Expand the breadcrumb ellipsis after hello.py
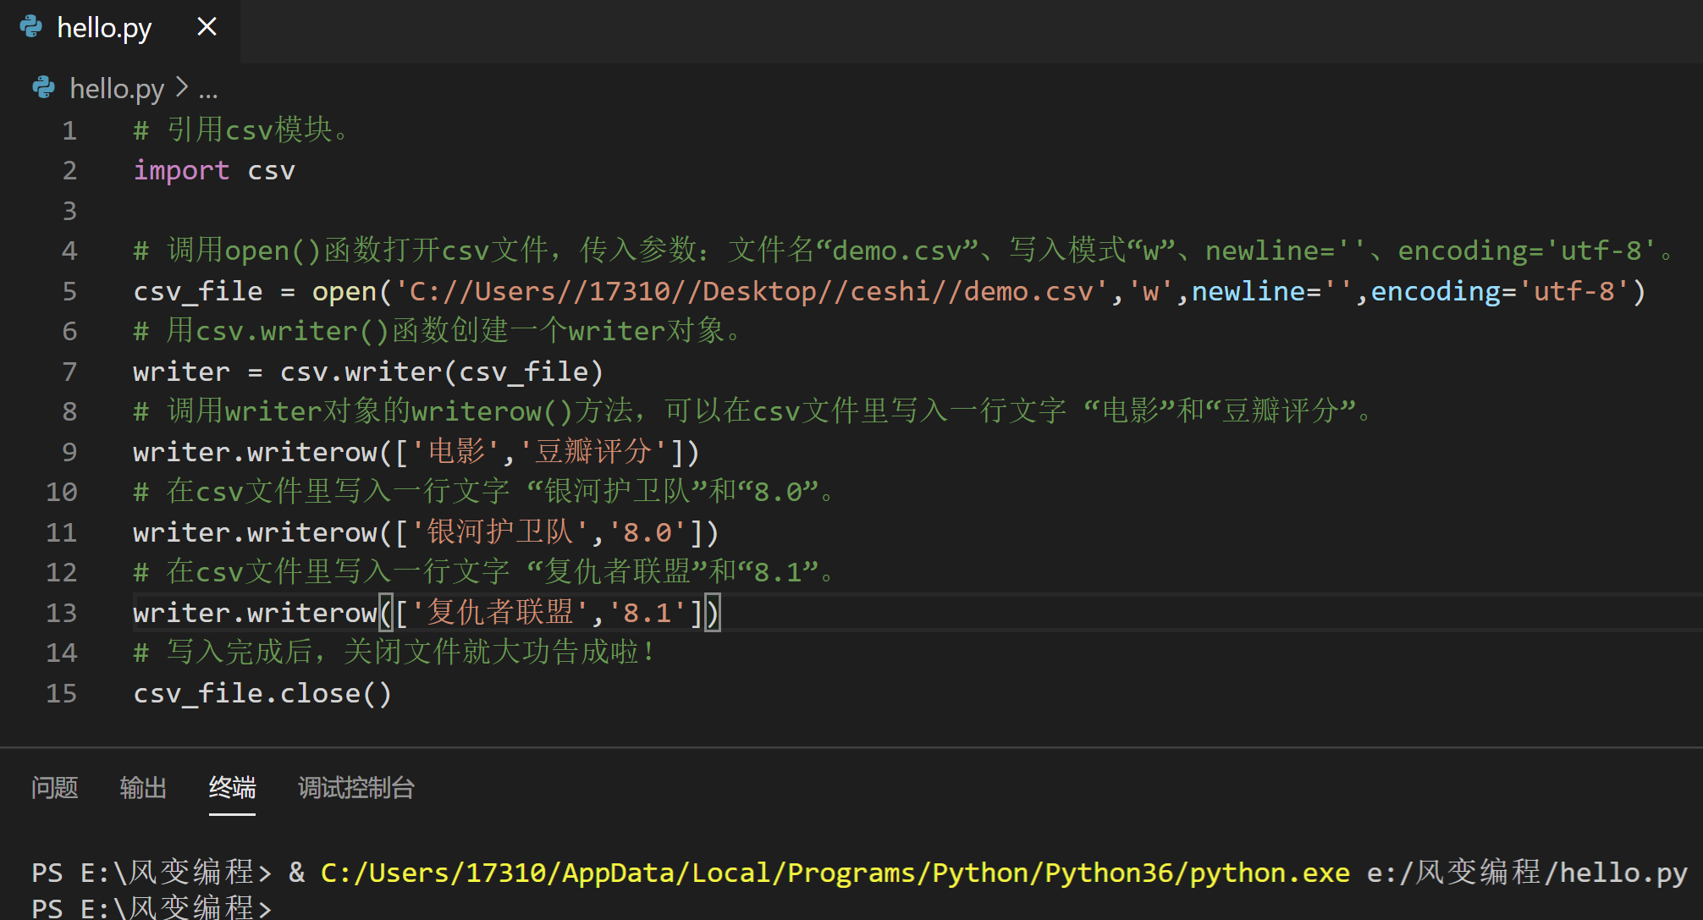Image resolution: width=1703 pixels, height=920 pixels. 208,89
